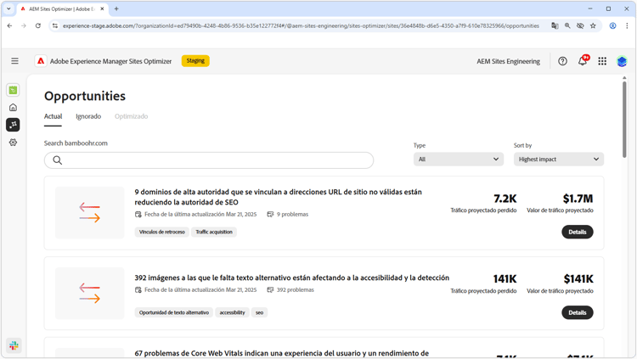Viewport: 637px width, 359px height.
Task: Click the accessibility tag
Action: [x=233, y=312]
